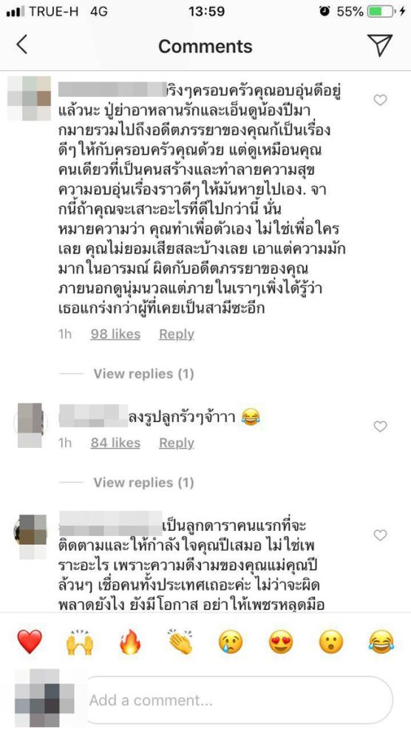Reply to the 98 likes comment
The height and width of the screenshot is (733, 411).
[x=177, y=334]
